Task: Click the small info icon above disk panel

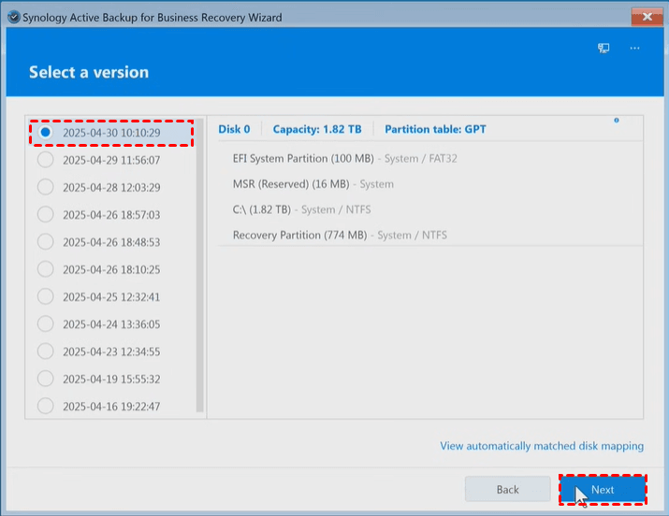Action: pos(616,121)
